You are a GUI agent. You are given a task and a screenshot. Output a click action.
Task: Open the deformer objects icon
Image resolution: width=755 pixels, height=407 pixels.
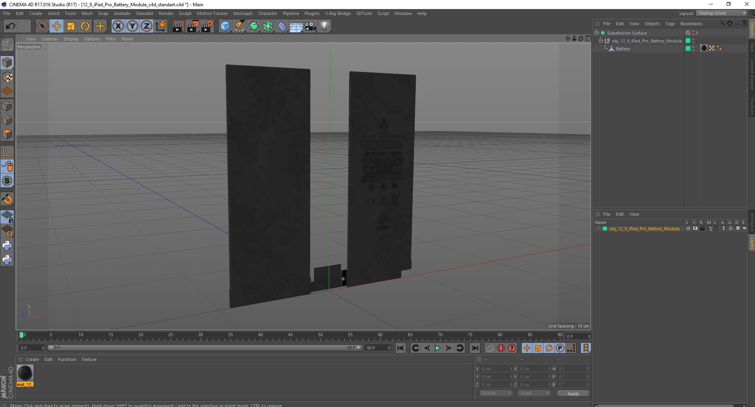[x=282, y=26]
